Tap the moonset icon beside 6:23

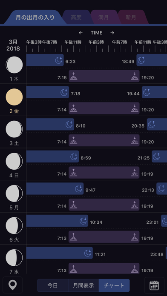coord(59,60)
